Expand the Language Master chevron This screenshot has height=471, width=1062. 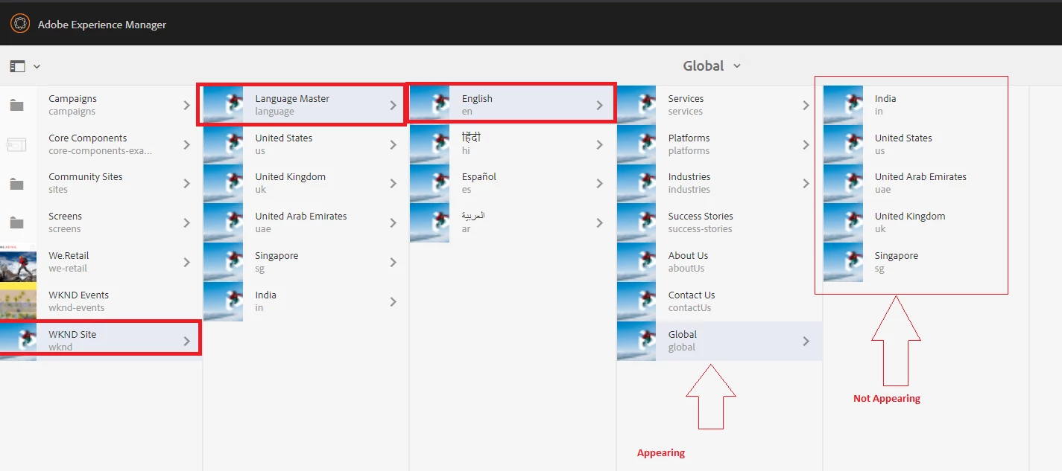[x=393, y=106]
